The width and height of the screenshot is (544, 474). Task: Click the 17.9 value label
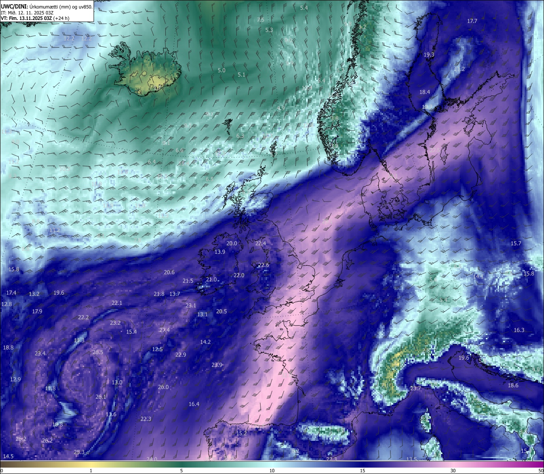[37, 311]
